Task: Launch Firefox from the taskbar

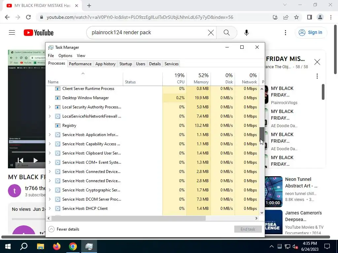Action: click(57, 246)
